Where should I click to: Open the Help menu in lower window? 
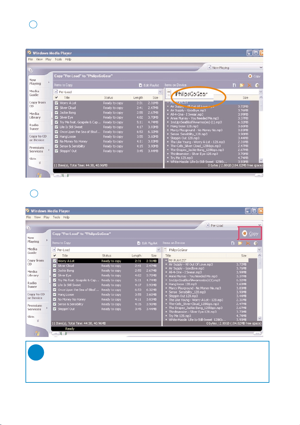[x=66, y=217]
